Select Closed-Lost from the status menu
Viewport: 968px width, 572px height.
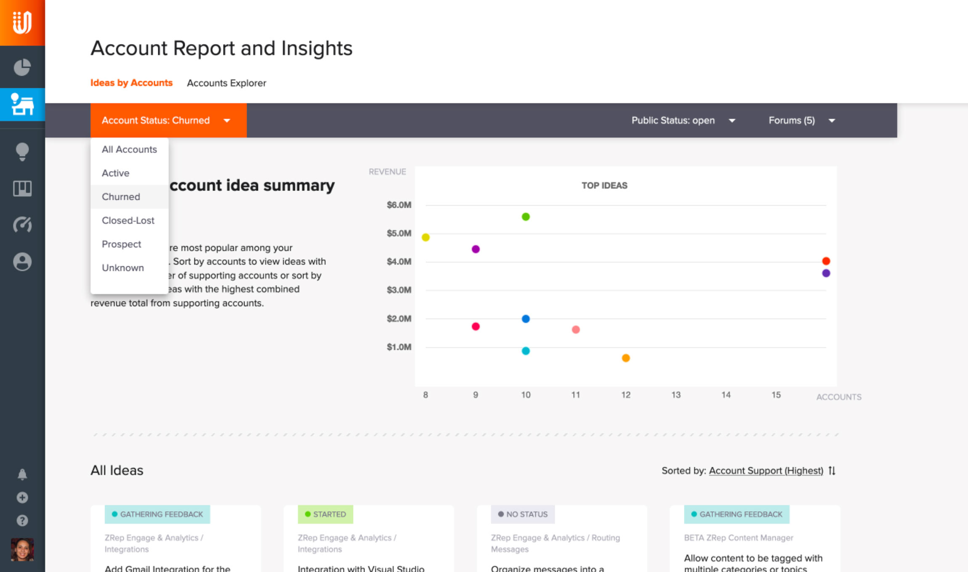(128, 220)
